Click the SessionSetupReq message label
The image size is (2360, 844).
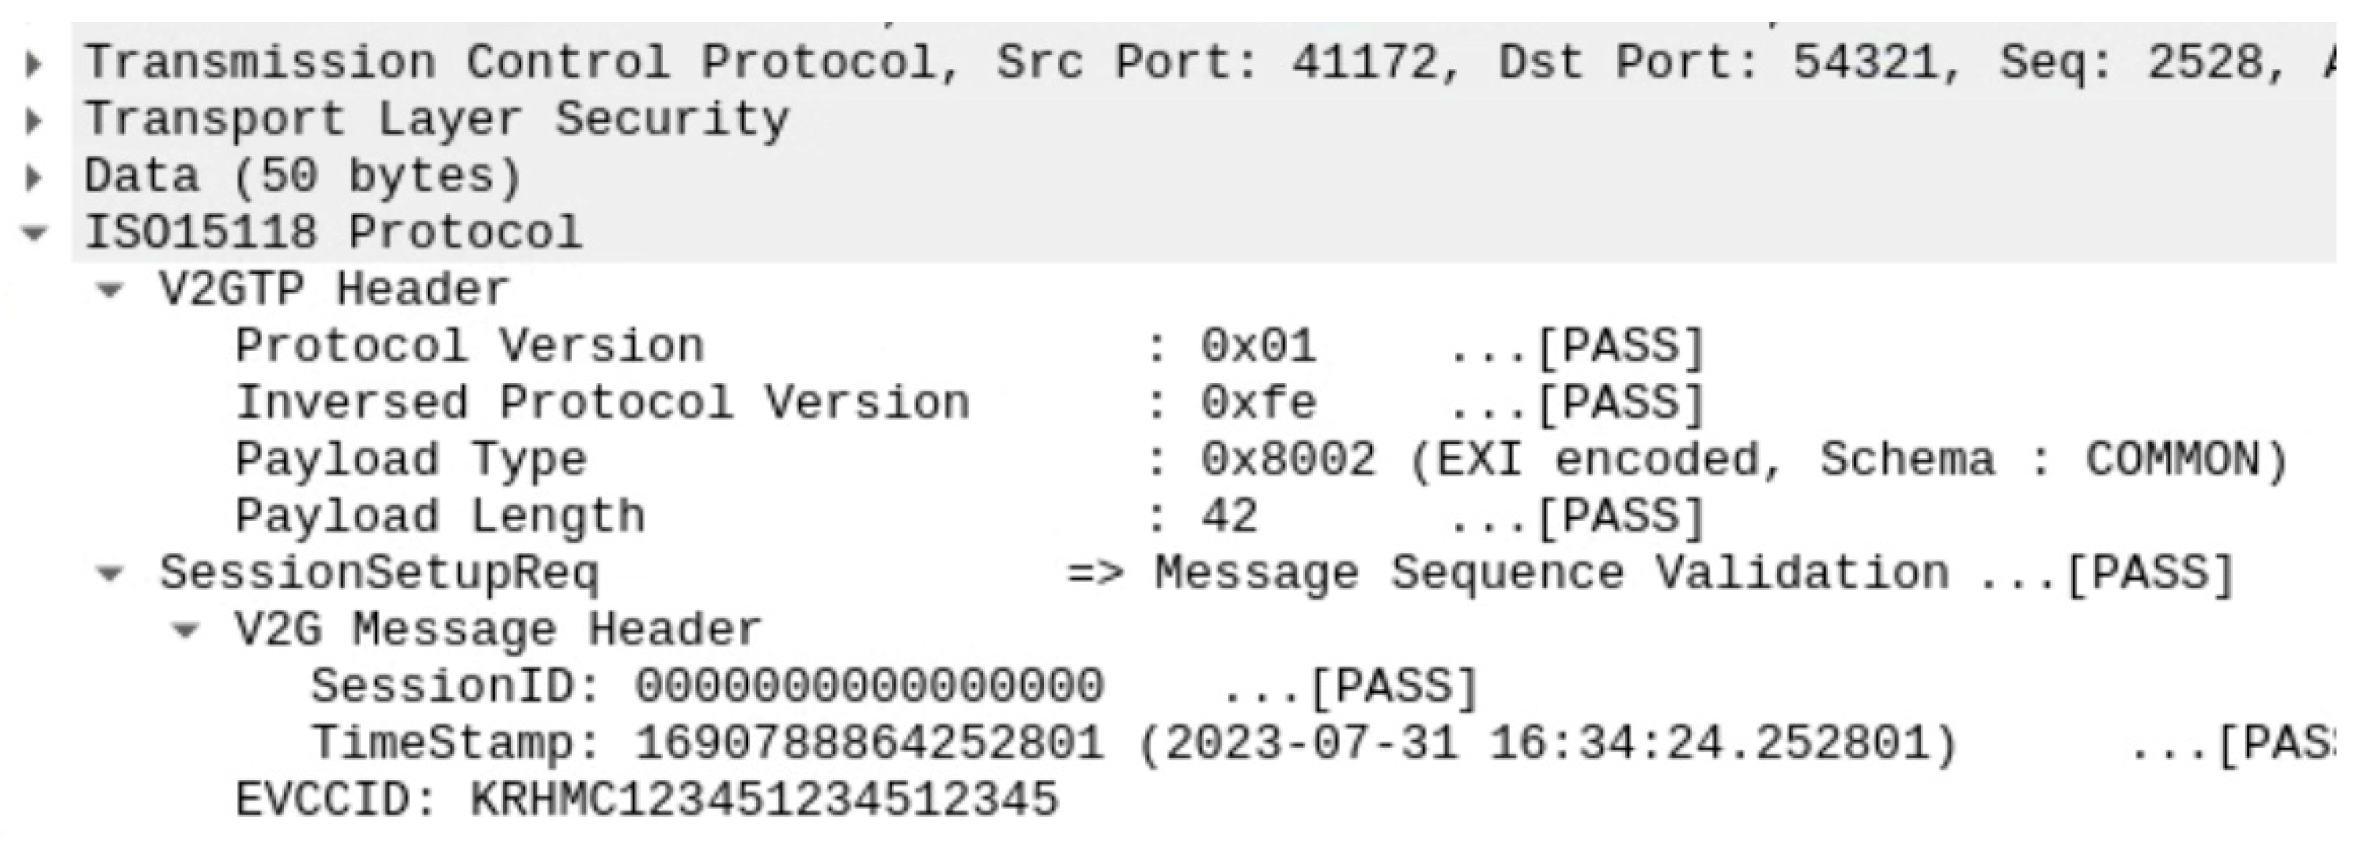pos(380,574)
